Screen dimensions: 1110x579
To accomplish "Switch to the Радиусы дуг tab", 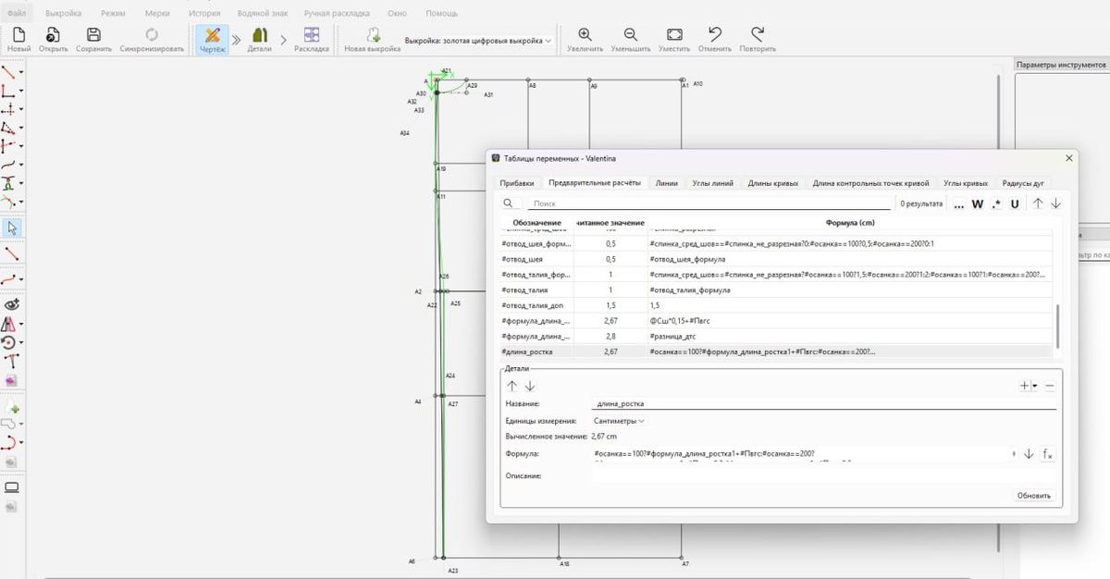I will click(x=1023, y=183).
